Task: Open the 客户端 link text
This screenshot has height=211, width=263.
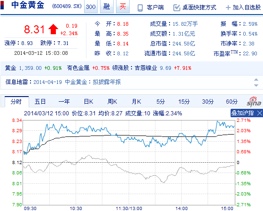Action: (x=155, y=8)
